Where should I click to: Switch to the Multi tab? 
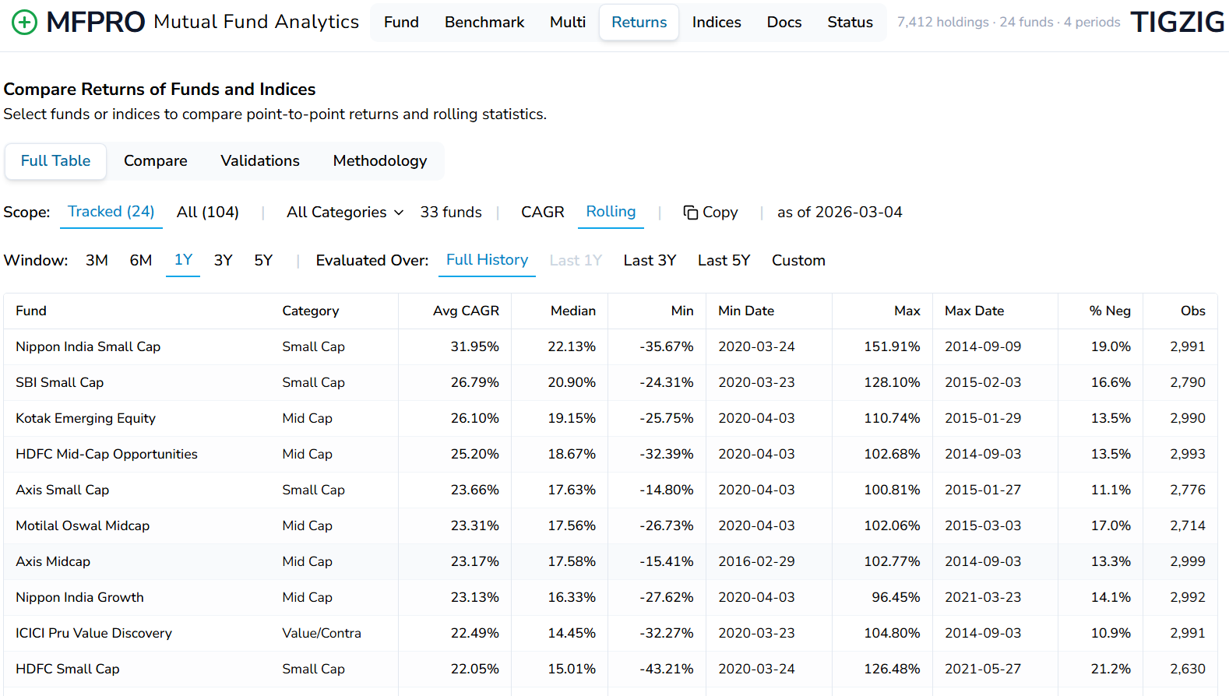pyautogui.click(x=568, y=23)
